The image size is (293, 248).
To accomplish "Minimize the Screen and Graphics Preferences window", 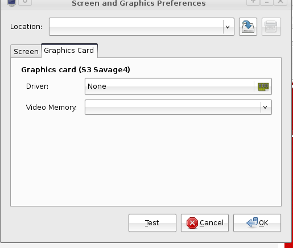I will tap(267, 2).
